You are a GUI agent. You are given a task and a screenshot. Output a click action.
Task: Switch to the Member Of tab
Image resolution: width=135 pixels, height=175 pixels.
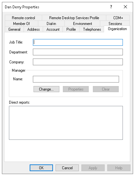coord(21,24)
